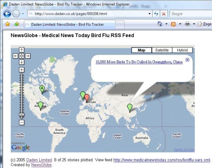Viewport: 212px width, 168px height.
Task: Click the Print icon
Action: click(x=187, y=24)
